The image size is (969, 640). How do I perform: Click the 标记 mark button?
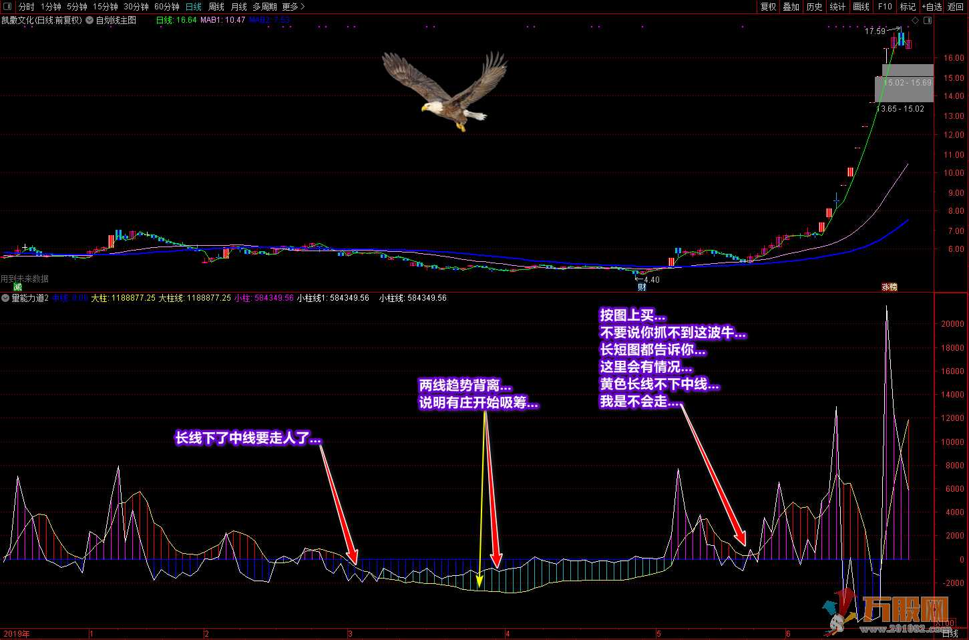tap(908, 7)
